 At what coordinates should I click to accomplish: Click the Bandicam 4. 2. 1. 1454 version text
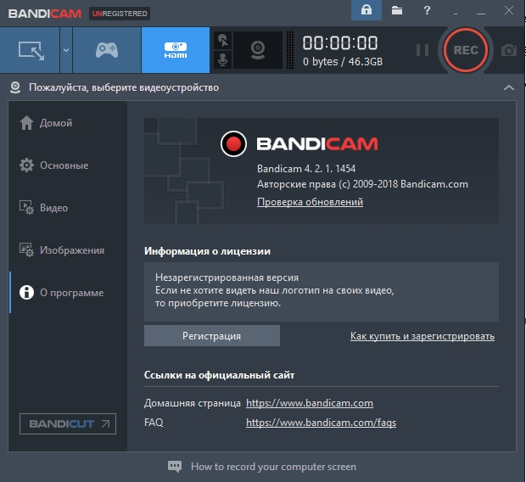coord(306,169)
